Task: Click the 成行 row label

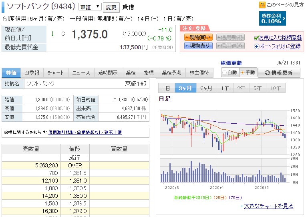Action: click(75, 158)
